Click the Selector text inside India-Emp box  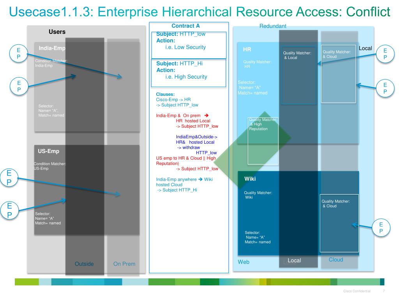(x=51, y=111)
